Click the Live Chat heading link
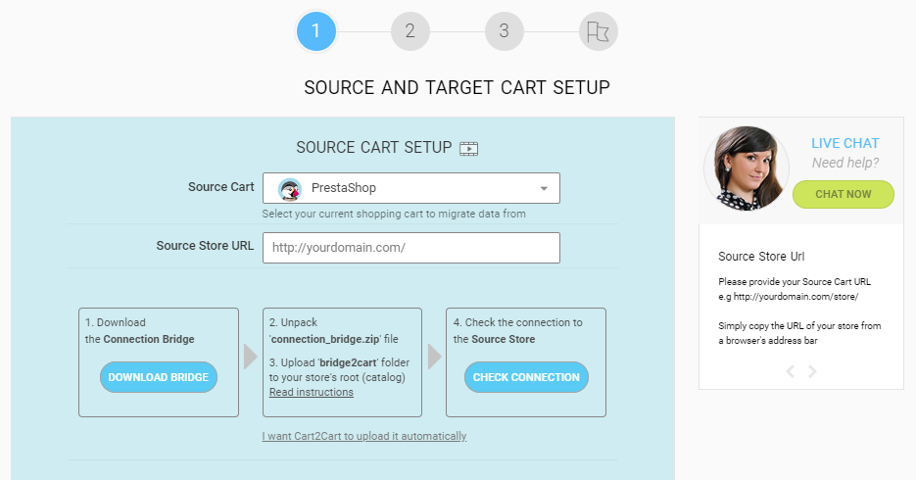The image size is (916, 480). pos(844,143)
